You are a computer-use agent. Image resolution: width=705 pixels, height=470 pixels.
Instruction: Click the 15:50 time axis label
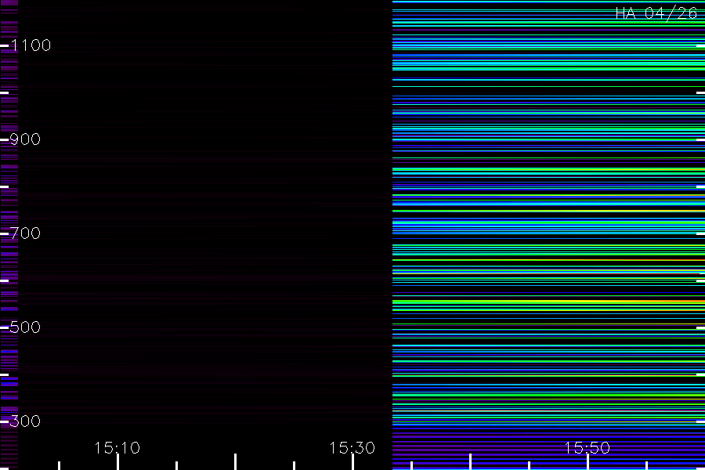(x=587, y=448)
